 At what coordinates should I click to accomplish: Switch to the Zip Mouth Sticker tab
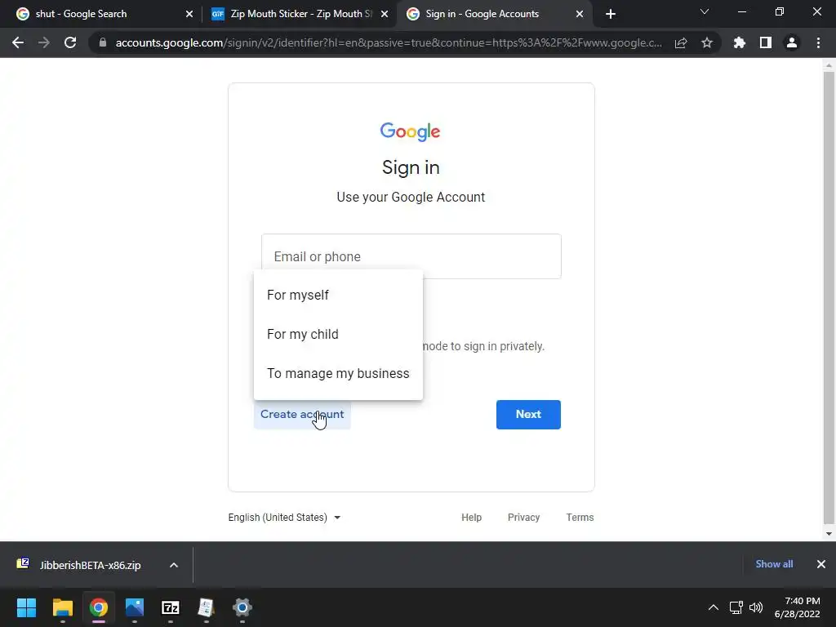coord(300,14)
